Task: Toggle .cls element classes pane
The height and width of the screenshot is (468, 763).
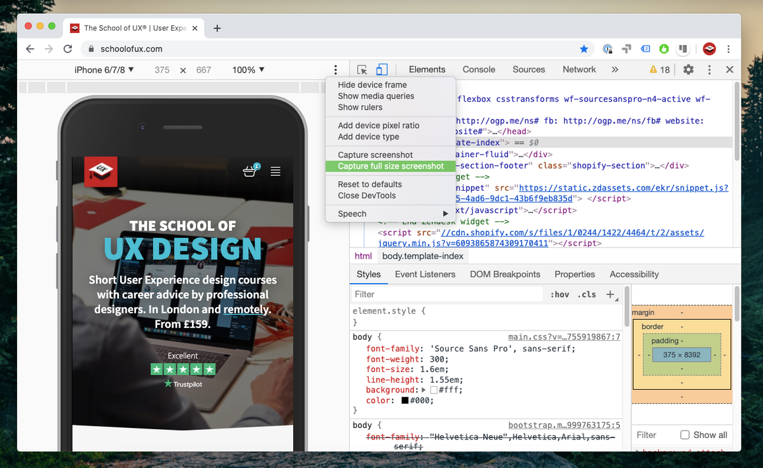Action: [x=587, y=294]
